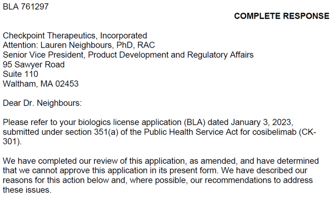Click the Dear Dr. Neighbours salutation
This screenshot has width=332, height=197.
click(x=42, y=103)
